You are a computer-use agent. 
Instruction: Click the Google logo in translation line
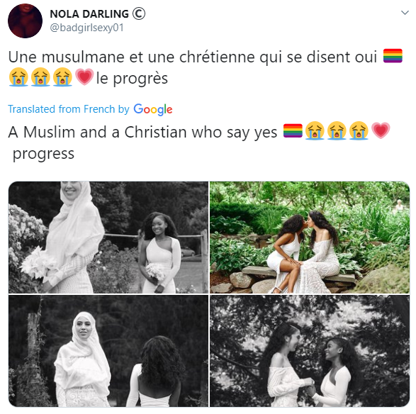pyautogui.click(x=153, y=109)
